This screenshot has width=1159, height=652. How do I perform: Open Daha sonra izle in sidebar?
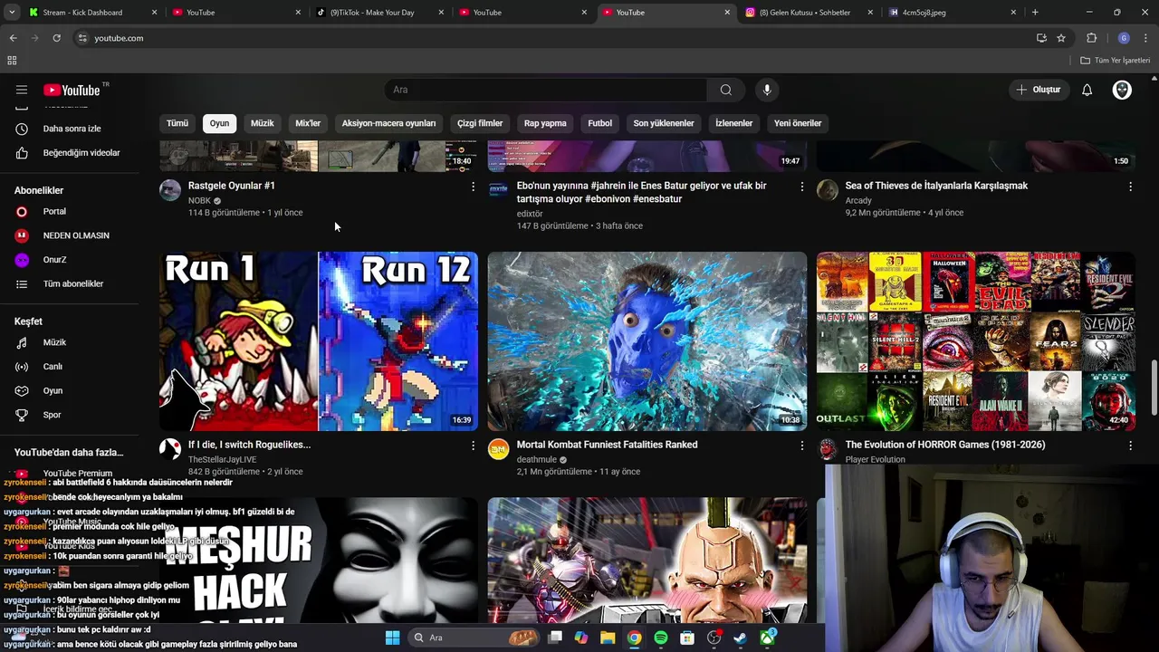click(71, 129)
